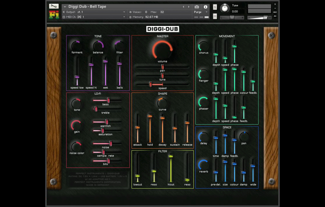Click the master volume knob
The width and height of the screenshot is (325, 207).
tap(162, 50)
